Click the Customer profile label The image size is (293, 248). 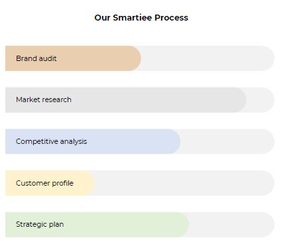(x=44, y=183)
